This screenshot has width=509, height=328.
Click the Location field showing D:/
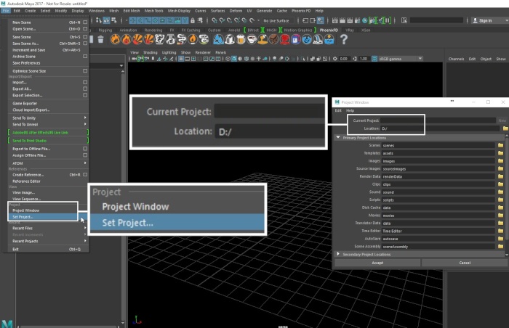(x=440, y=128)
